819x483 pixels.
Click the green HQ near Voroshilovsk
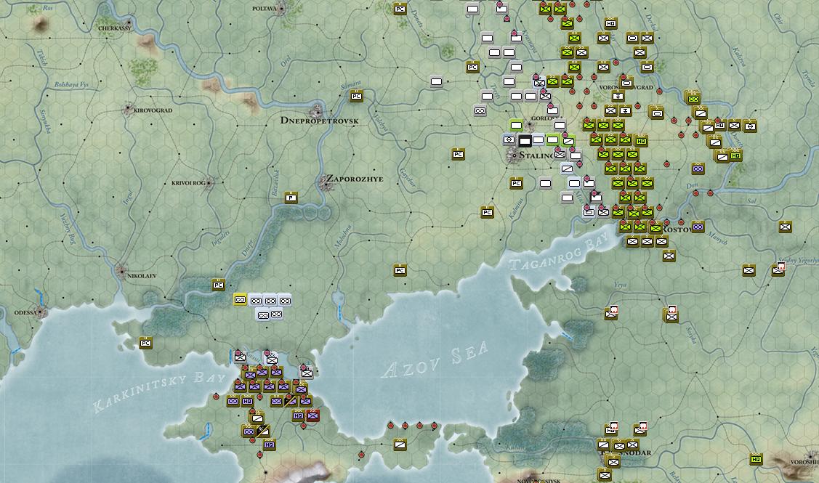tap(756, 460)
